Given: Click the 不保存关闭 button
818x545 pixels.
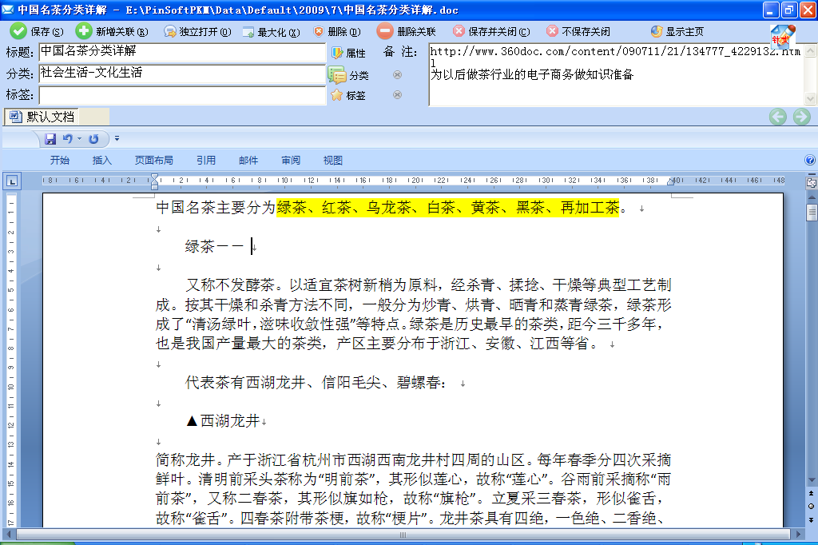Looking at the screenshot, I should point(578,32).
